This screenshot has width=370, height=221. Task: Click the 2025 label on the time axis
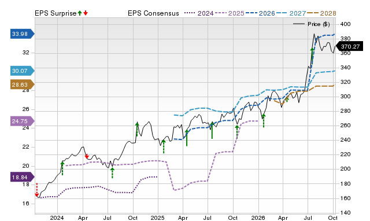157,218
